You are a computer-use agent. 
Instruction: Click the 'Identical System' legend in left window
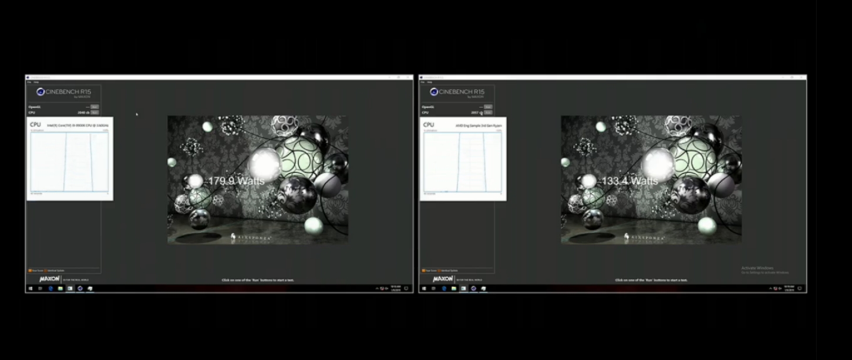[x=54, y=271]
